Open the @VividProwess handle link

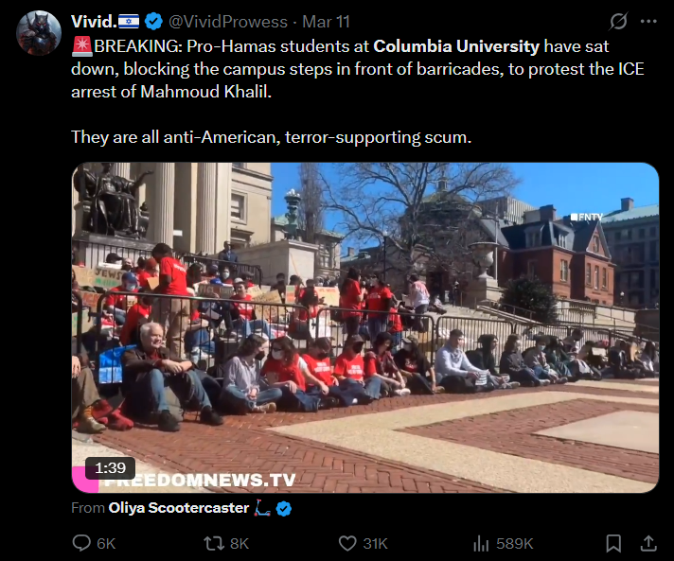(x=228, y=22)
